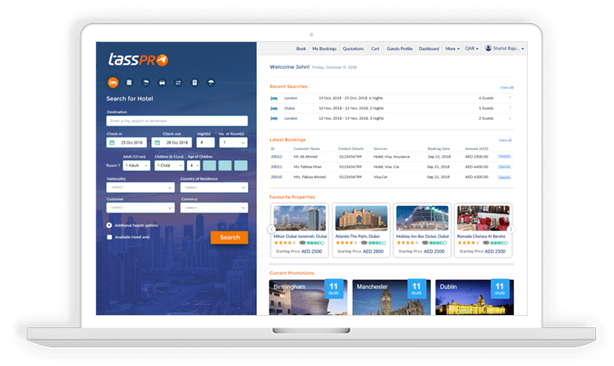The width and height of the screenshot is (614, 366).
Task: Click the bed icon beside the London 12 Nov search
Action: point(274,118)
